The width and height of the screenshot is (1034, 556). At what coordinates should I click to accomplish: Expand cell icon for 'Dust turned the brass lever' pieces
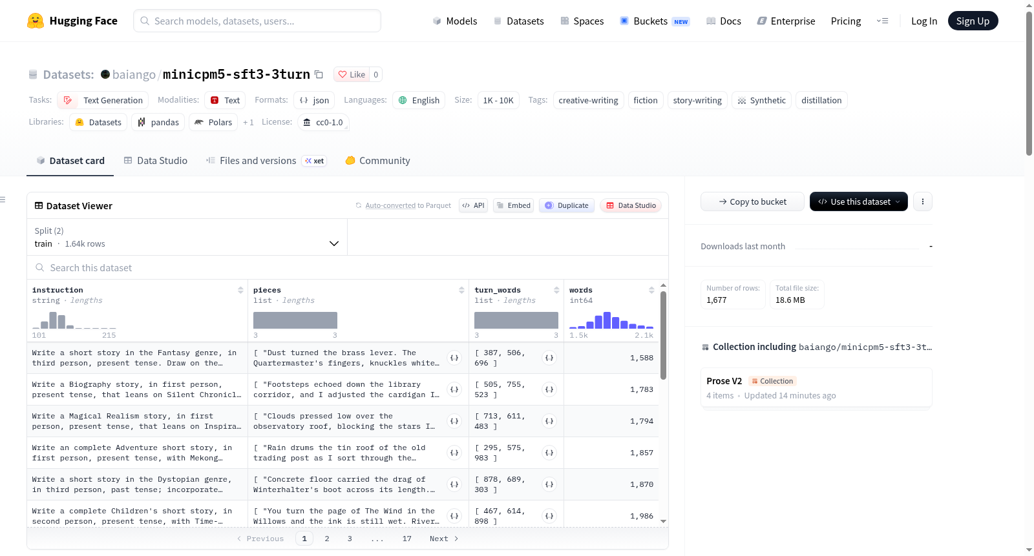click(454, 358)
